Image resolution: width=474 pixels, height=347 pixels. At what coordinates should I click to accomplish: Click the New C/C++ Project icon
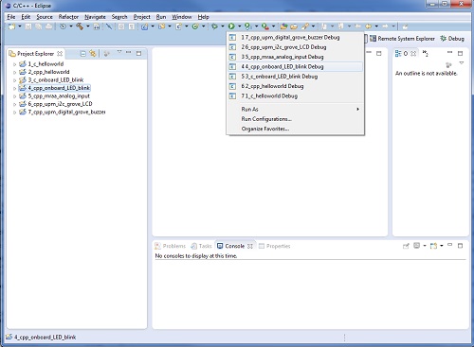pos(145,26)
